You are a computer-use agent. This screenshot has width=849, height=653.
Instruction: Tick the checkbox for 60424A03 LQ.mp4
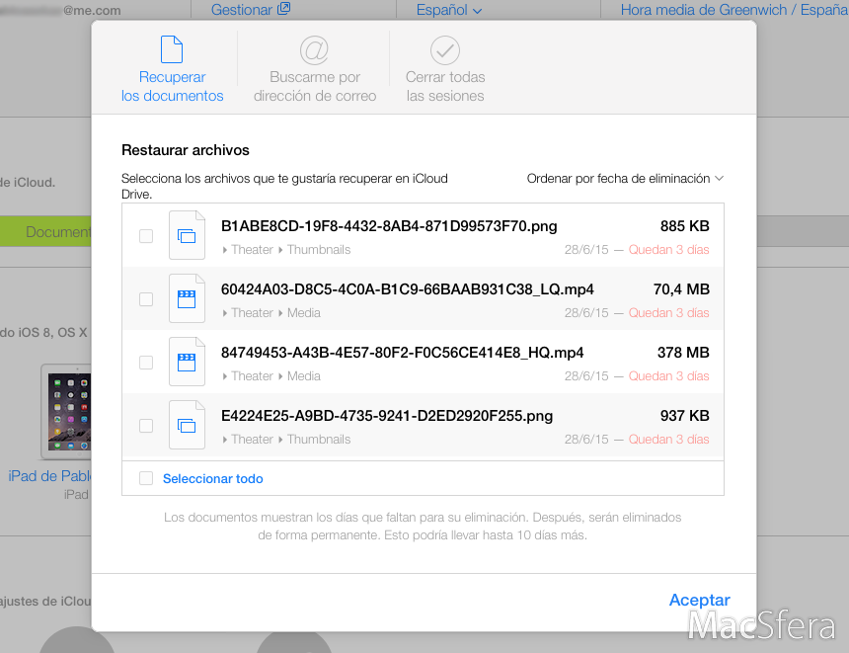[146, 299]
